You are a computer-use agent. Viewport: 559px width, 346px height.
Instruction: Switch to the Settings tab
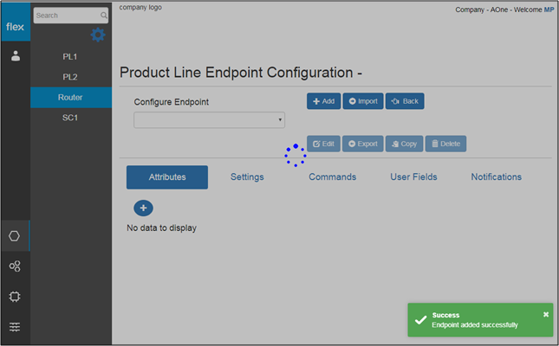tap(247, 176)
